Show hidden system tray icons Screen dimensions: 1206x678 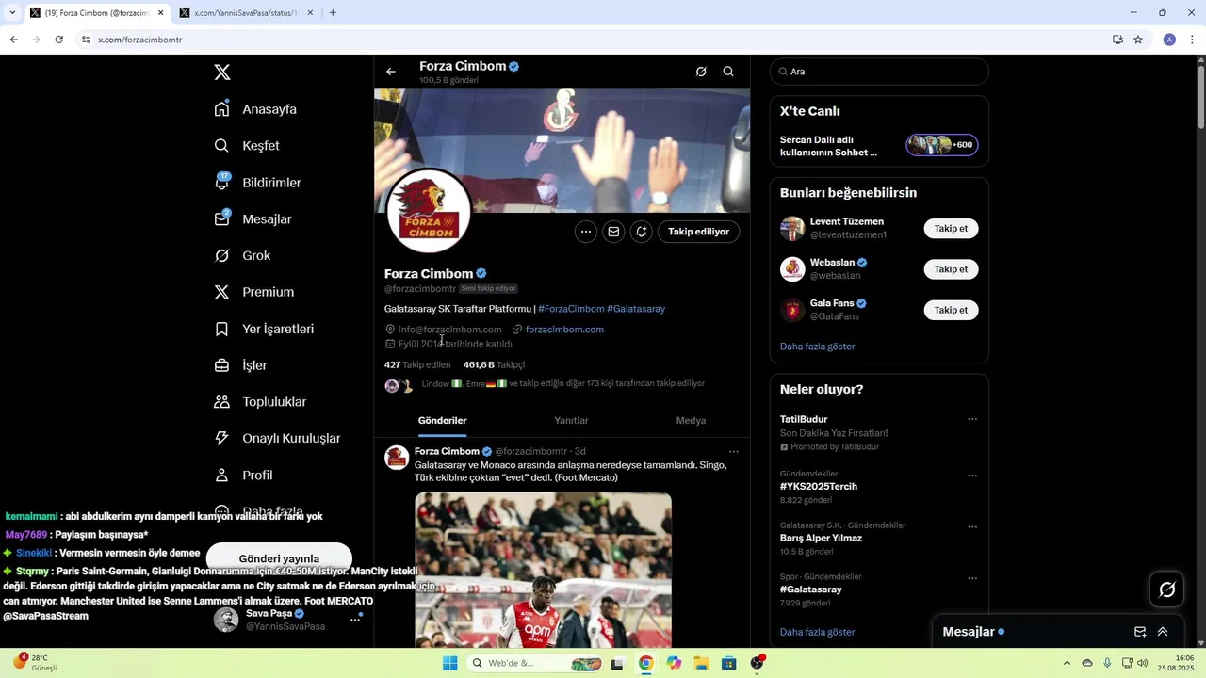click(1067, 663)
